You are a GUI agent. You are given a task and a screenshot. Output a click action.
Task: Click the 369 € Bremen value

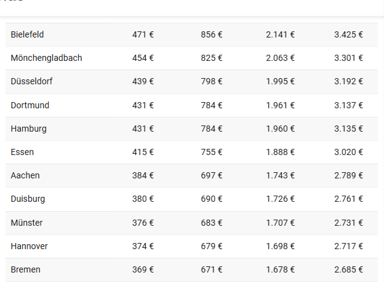click(x=143, y=269)
